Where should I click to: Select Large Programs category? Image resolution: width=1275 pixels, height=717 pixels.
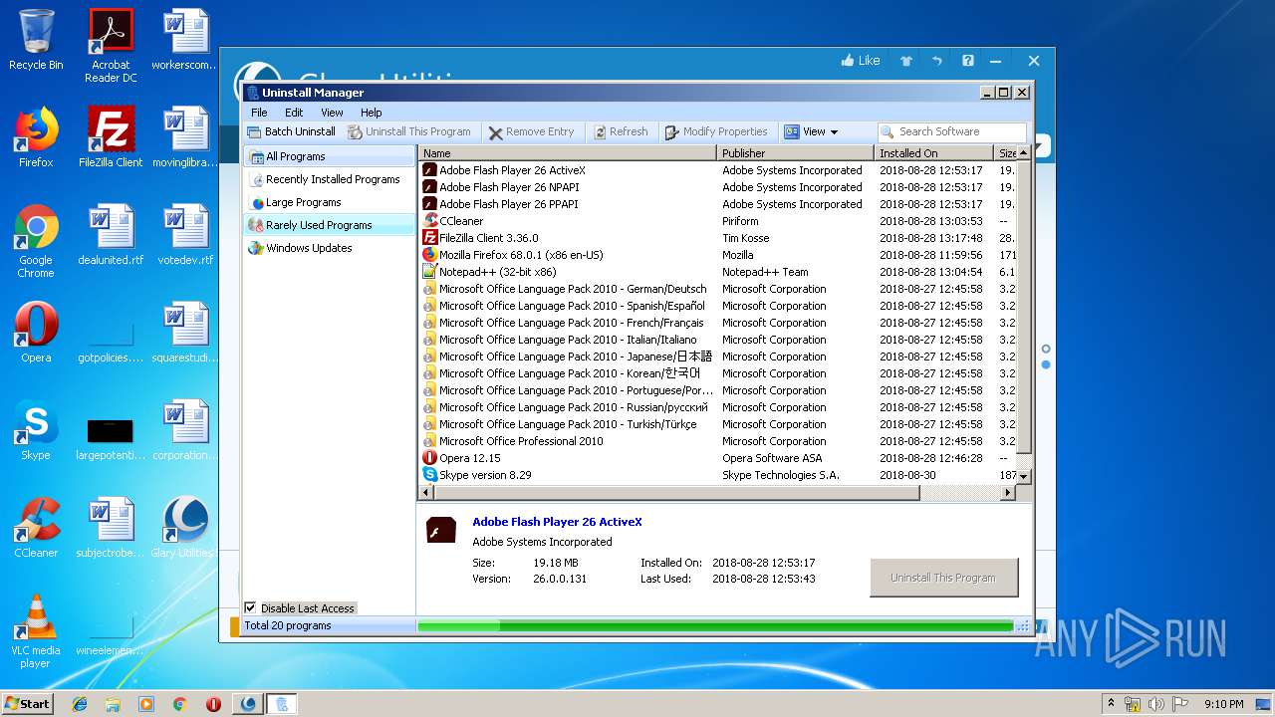(329, 202)
